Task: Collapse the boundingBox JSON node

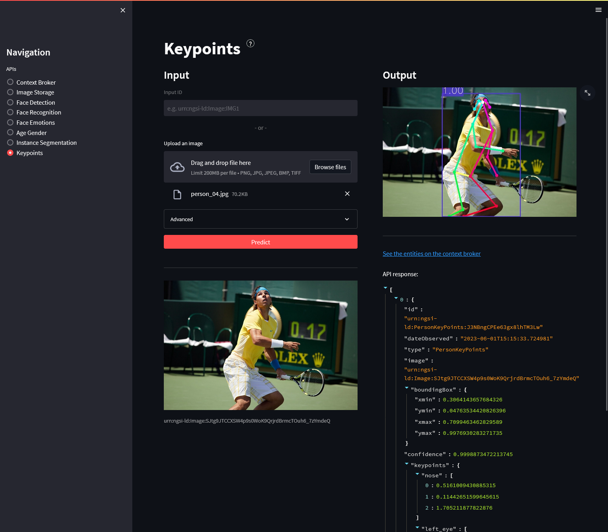Action: 407,388
